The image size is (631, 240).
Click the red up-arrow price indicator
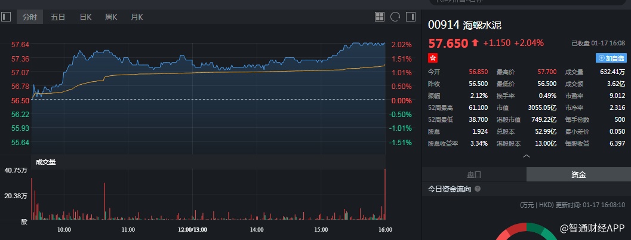coord(475,43)
